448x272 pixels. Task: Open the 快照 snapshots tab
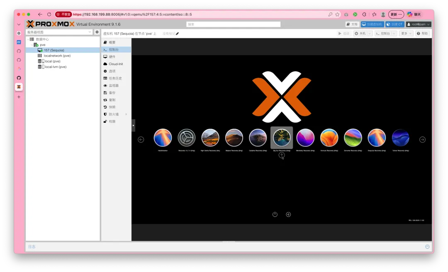(x=116, y=107)
